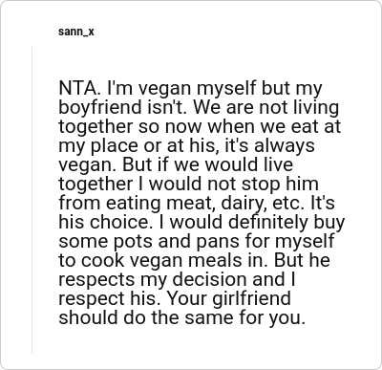Click the word "respects" in the comment
The width and height of the screenshot is (382, 370).
[x=96, y=280]
